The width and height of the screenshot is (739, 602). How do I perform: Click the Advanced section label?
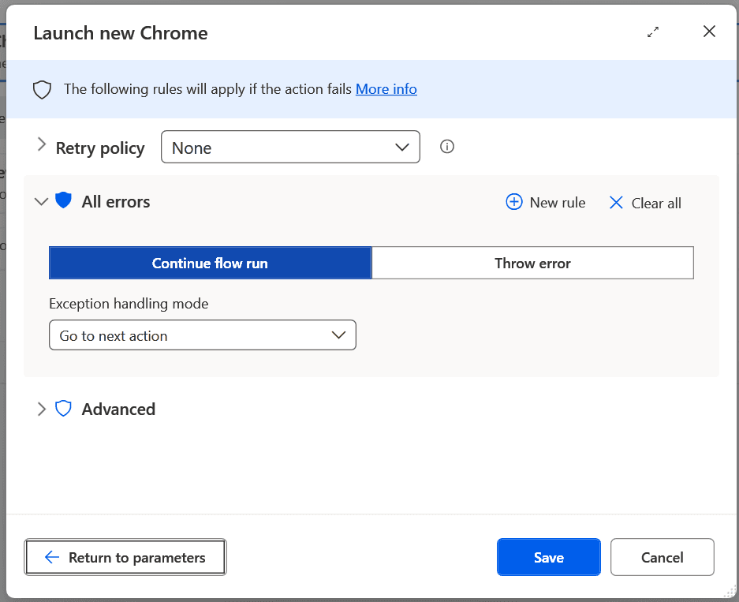click(x=118, y=409)
